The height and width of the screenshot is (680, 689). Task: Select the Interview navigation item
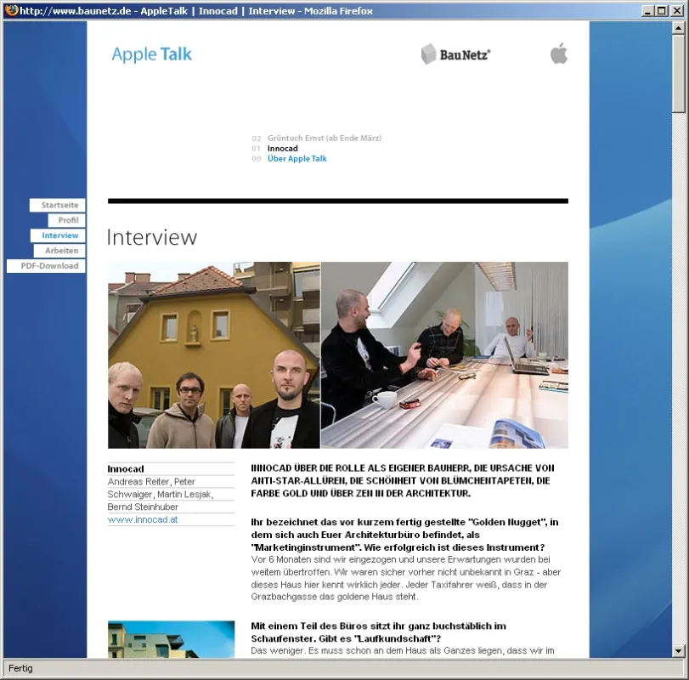pos(58,235)
